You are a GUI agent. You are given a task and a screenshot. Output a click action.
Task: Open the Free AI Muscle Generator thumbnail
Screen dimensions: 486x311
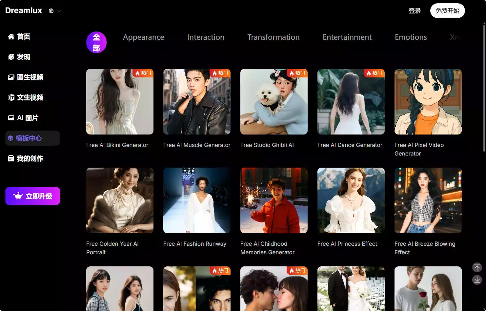pos(197,102)
